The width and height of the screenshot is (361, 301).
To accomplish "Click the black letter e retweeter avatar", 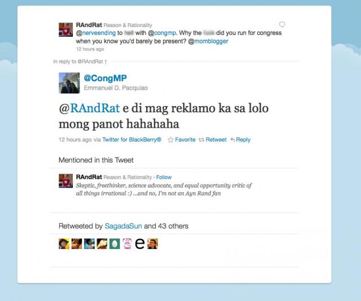I will 140,243.
